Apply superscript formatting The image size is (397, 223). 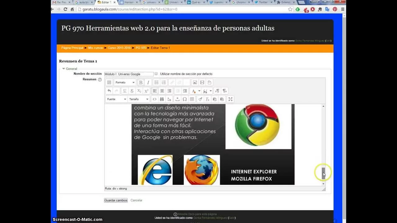[146, 91]
